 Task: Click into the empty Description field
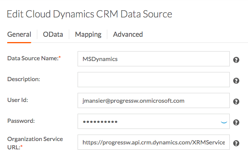pyautogui.click(x=153, y=80)
